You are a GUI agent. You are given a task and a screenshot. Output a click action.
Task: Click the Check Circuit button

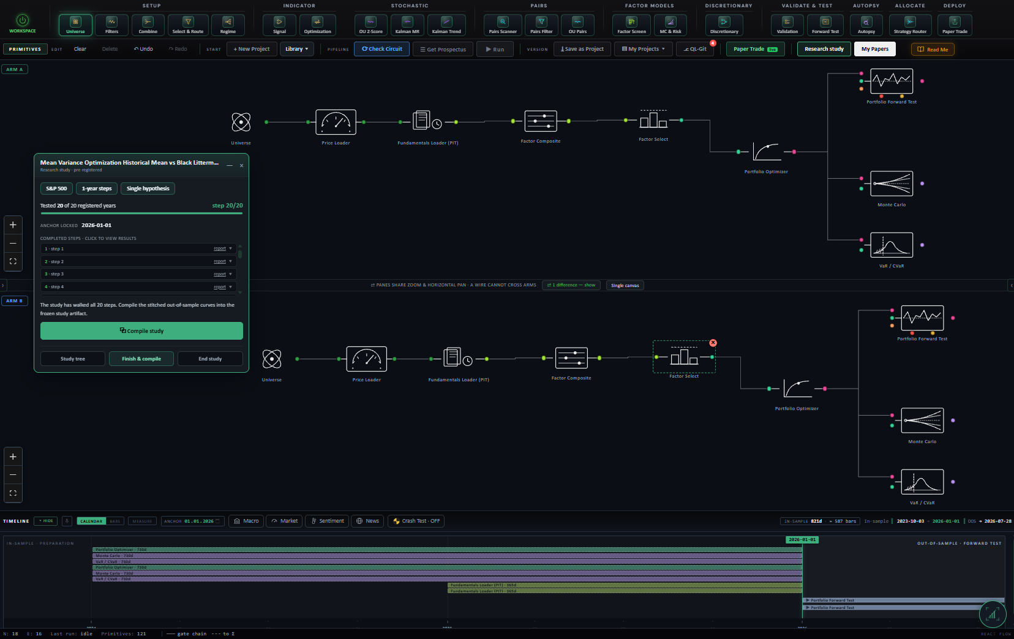(381, 49)
